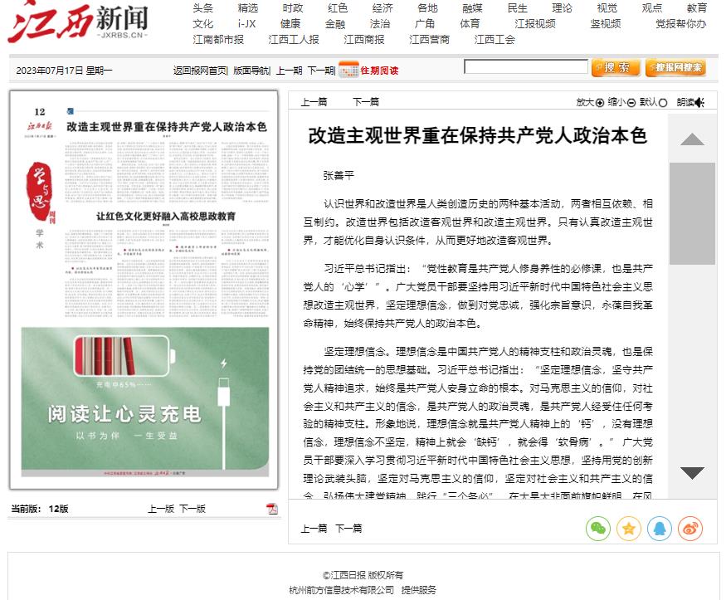Open the 广角 navigation item
This screenshot has width=726, height=600.
point(425,23)
